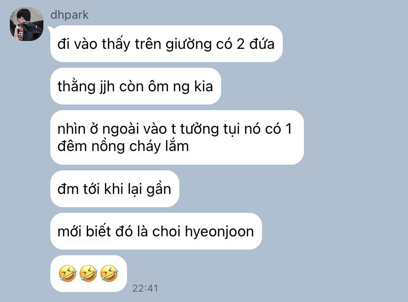This screenshot has width=408, height=302.
Task: Click the first rolling-laughing emoji
Action: (68, 273)
